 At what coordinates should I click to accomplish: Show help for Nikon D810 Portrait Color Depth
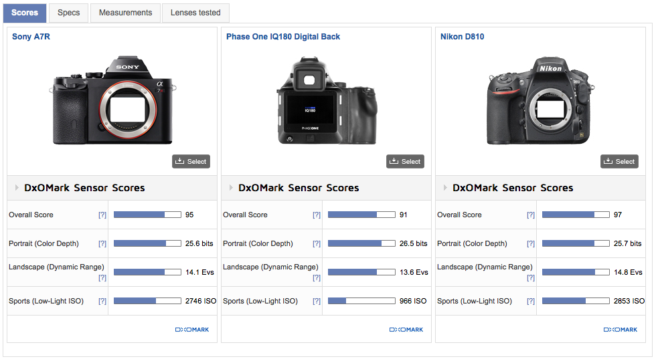point(531,243)
